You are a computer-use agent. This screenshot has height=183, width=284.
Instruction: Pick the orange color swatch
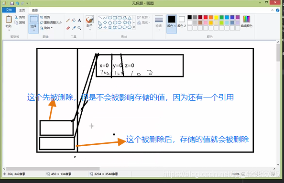211,17
